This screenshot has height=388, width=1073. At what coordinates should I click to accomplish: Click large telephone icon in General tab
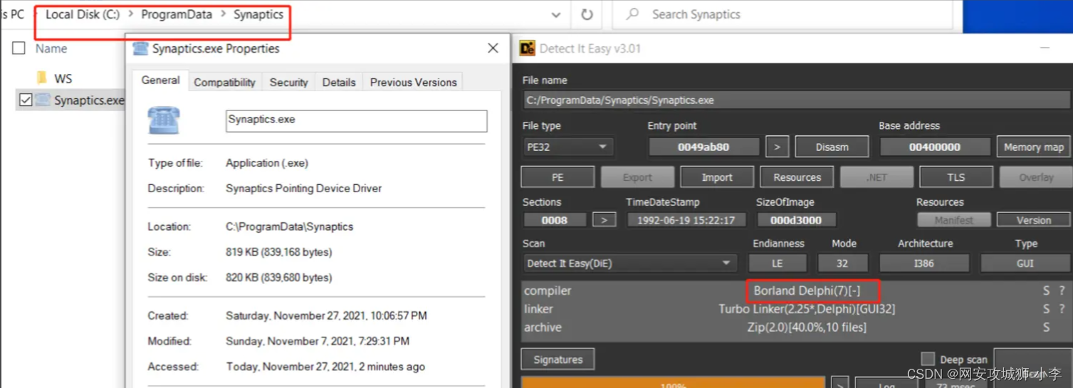(164, 120)
